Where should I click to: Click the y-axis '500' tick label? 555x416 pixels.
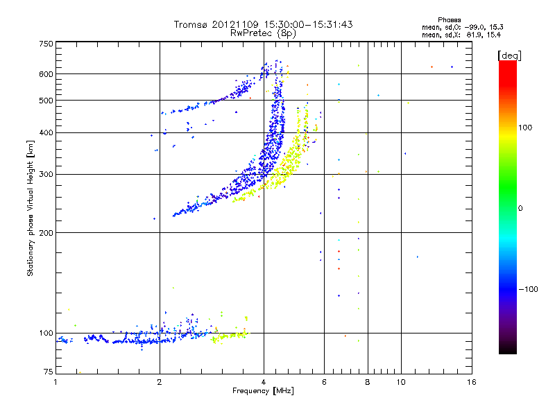click(46, 101)
